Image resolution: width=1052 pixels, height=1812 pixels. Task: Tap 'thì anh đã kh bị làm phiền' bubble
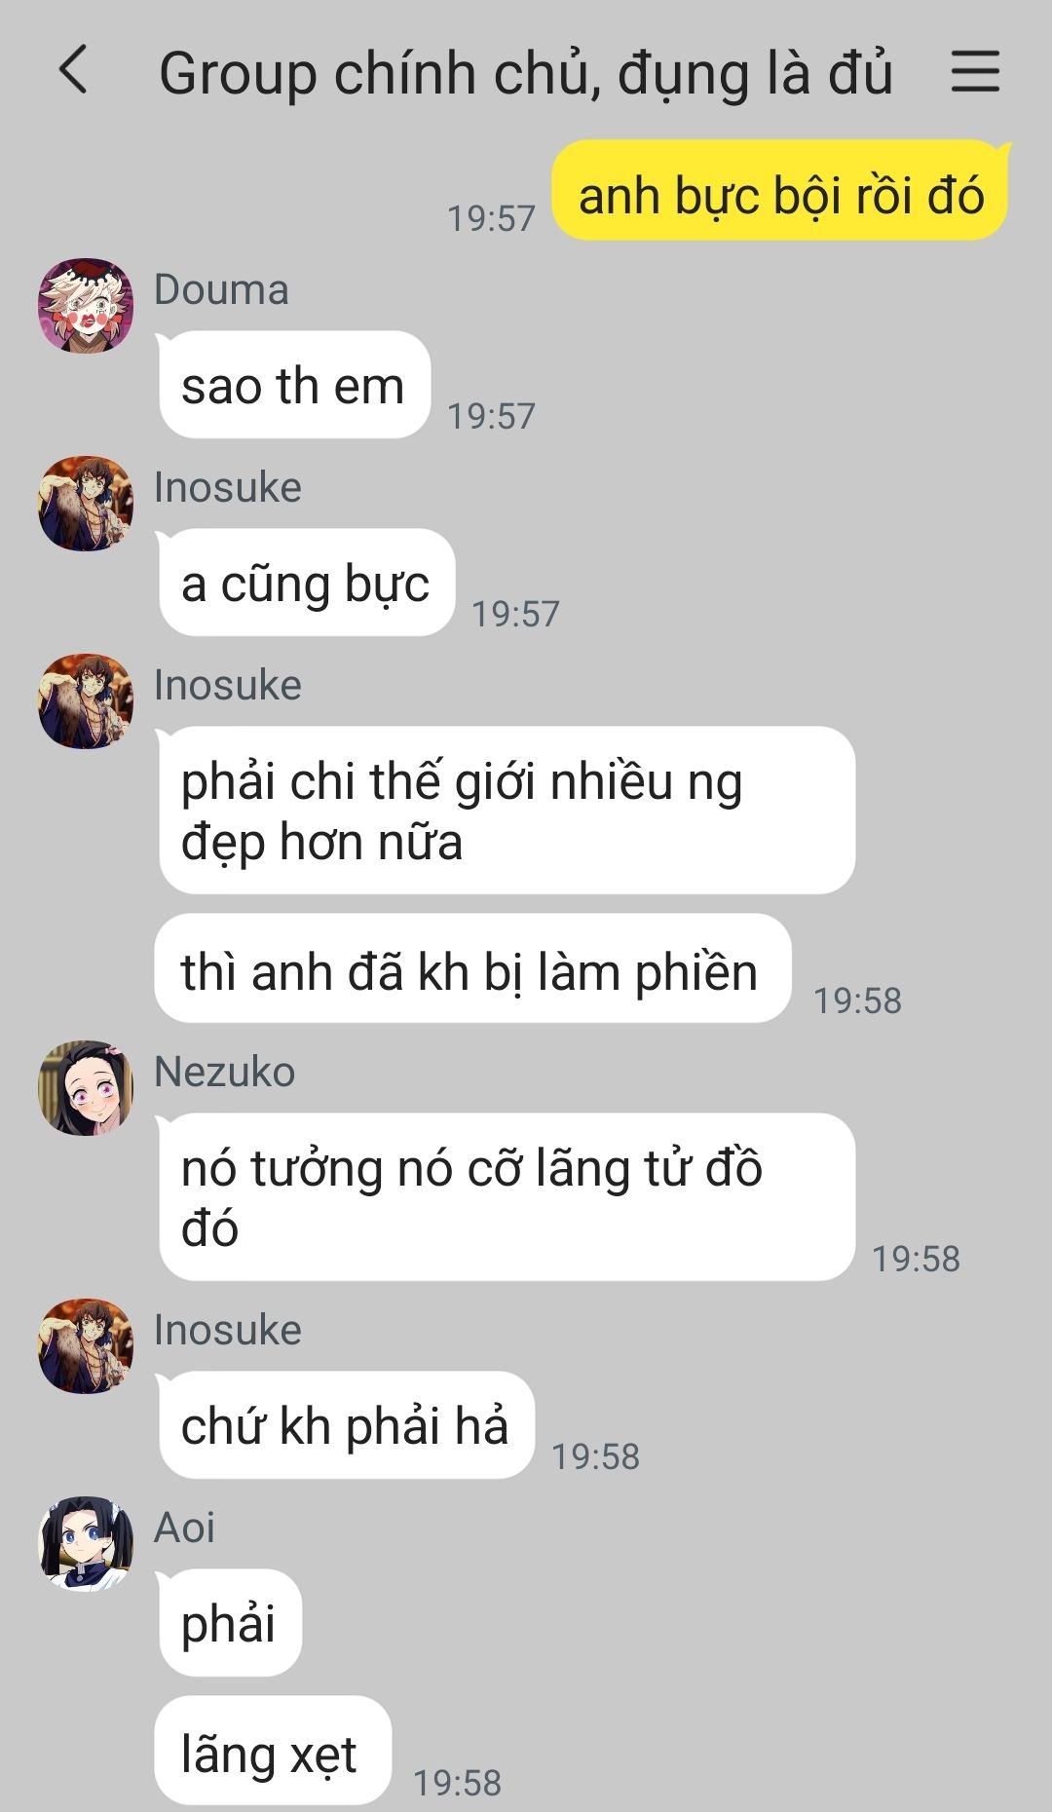pos(472,968)
